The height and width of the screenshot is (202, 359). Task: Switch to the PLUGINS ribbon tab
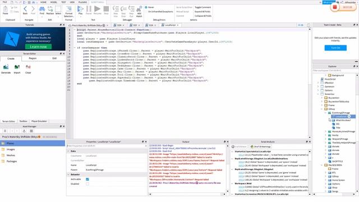click(x=82, y=2)
